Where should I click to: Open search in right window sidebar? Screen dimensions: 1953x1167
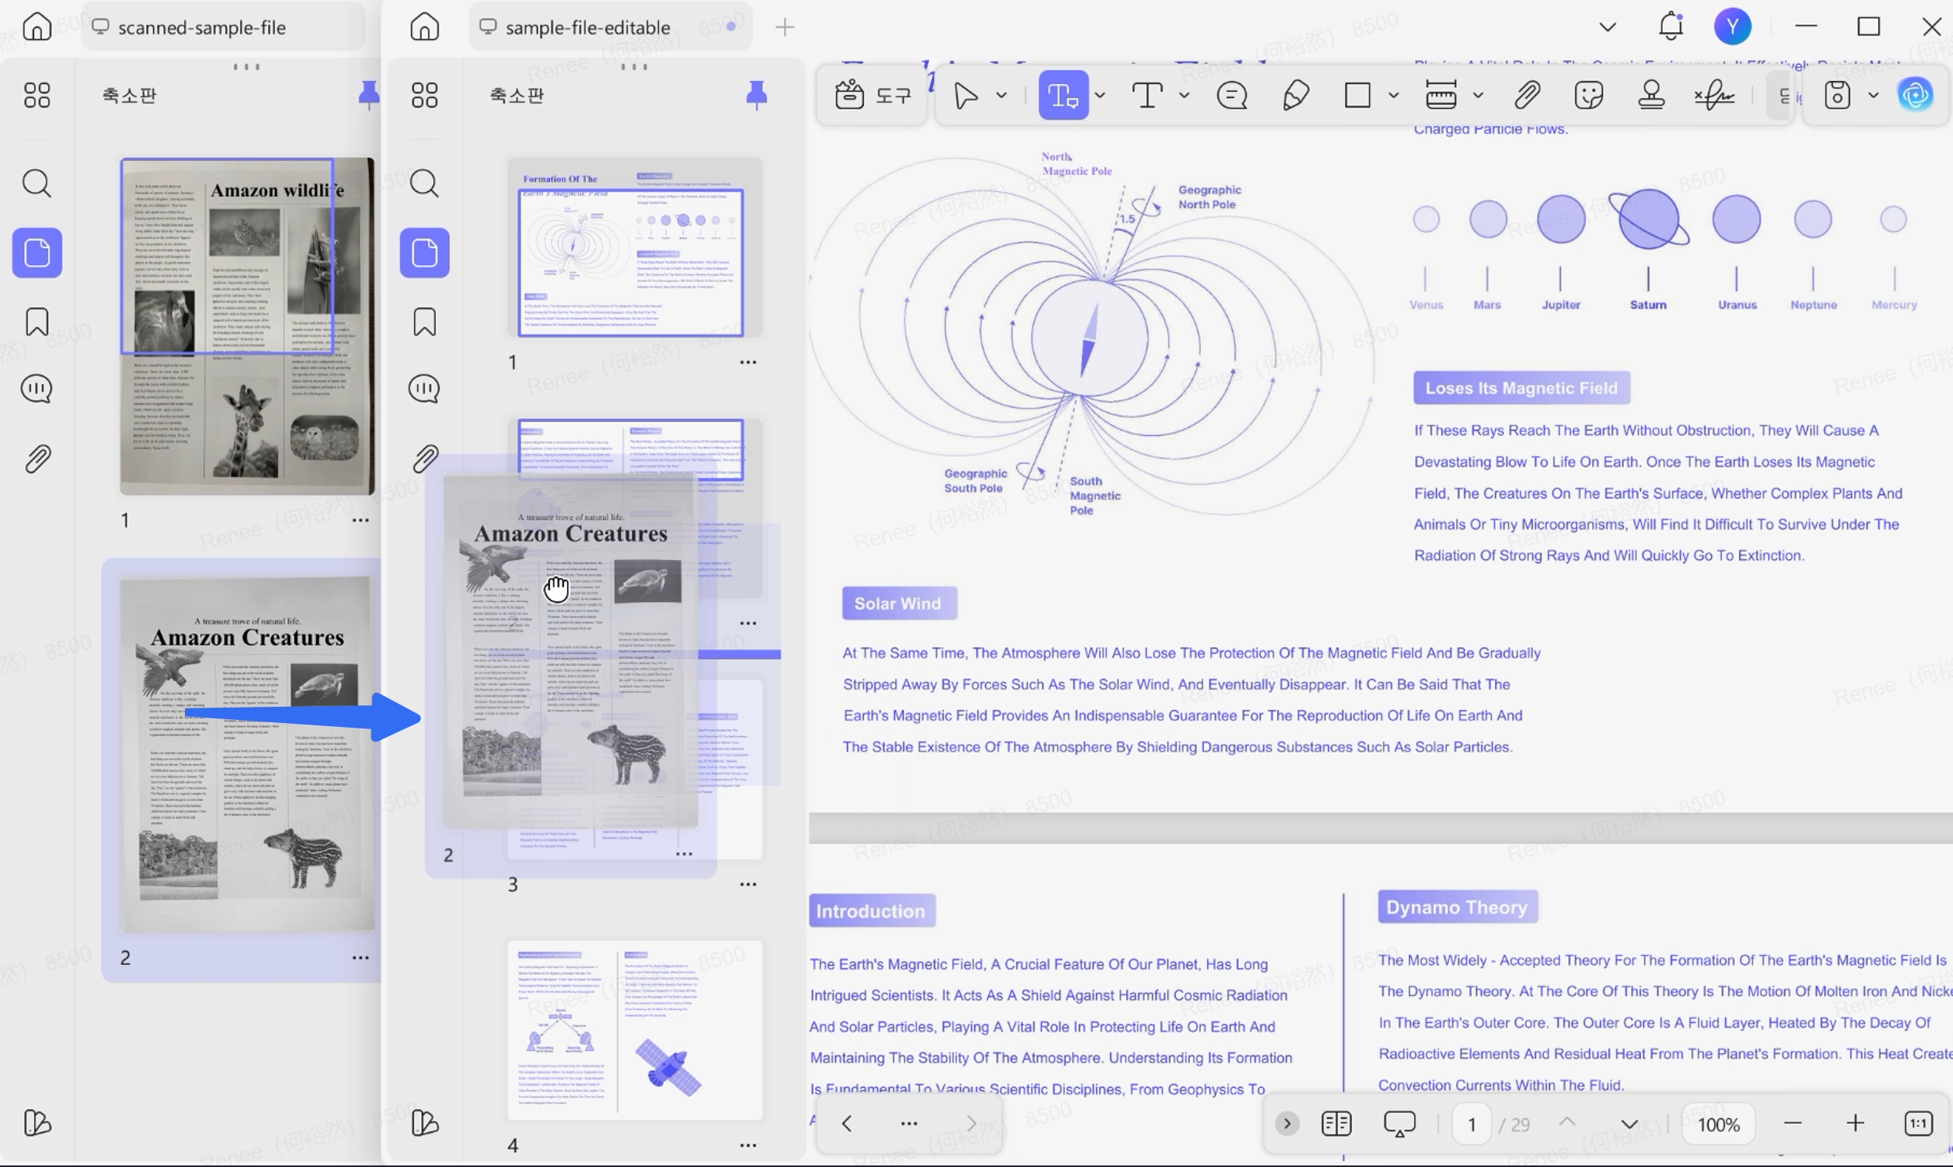tap(424, 183)
